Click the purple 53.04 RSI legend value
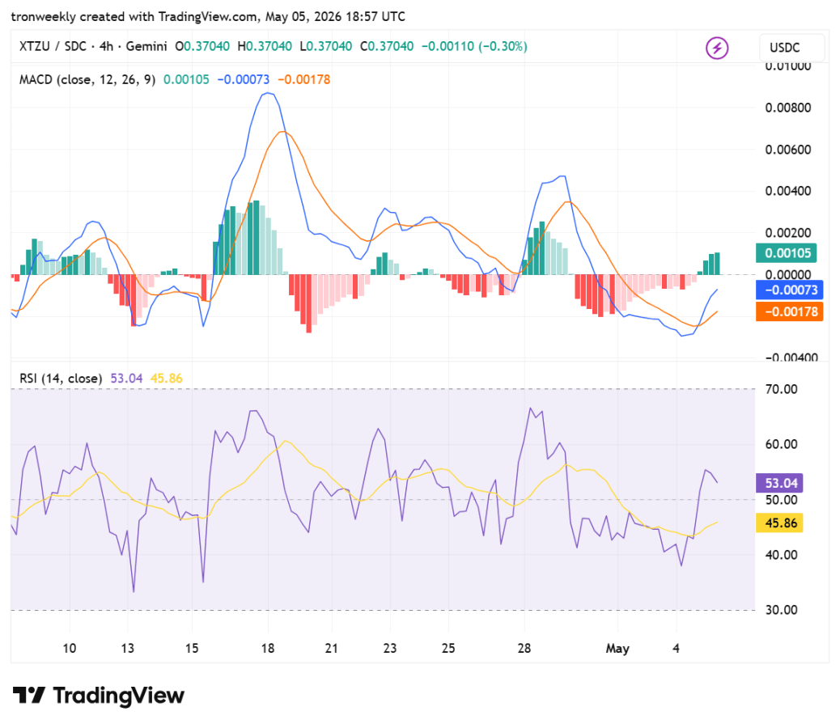Screen dimensions: 840x728 [x=126, y=379]
